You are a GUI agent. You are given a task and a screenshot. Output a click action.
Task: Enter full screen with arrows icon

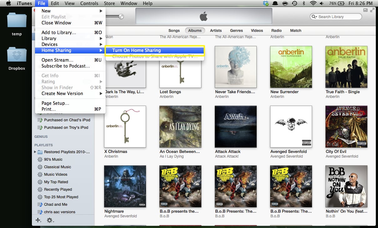click(372, 10)
